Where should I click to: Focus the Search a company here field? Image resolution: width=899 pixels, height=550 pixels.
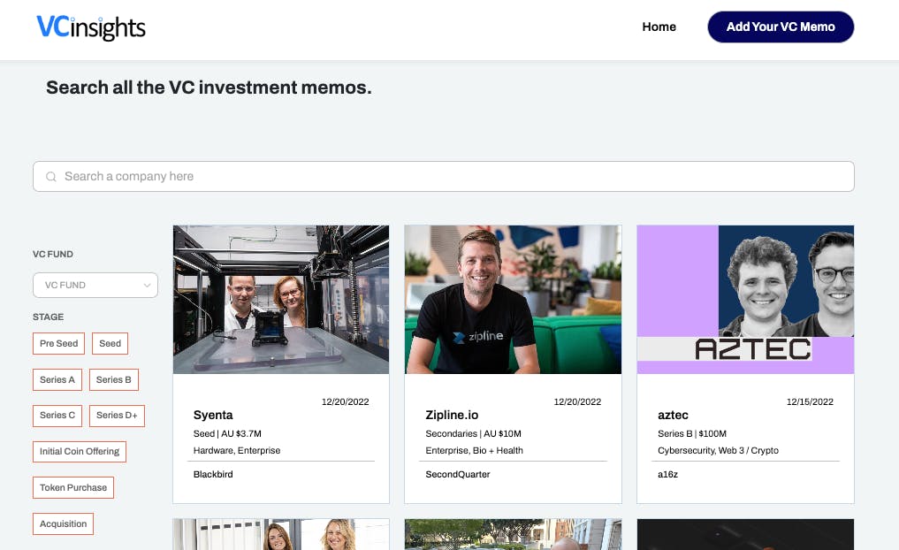[x=443, y=177]
